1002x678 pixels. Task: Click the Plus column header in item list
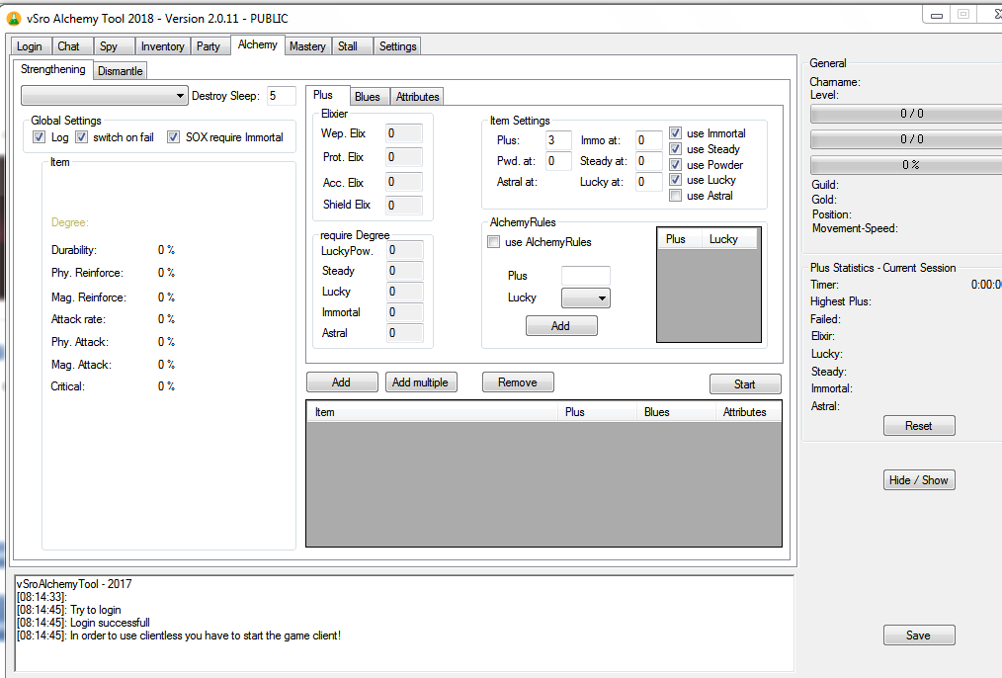(x=598, y=412)
